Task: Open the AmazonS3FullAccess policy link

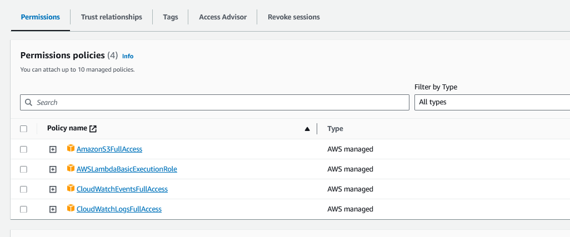Action: [x=109, y=149]
